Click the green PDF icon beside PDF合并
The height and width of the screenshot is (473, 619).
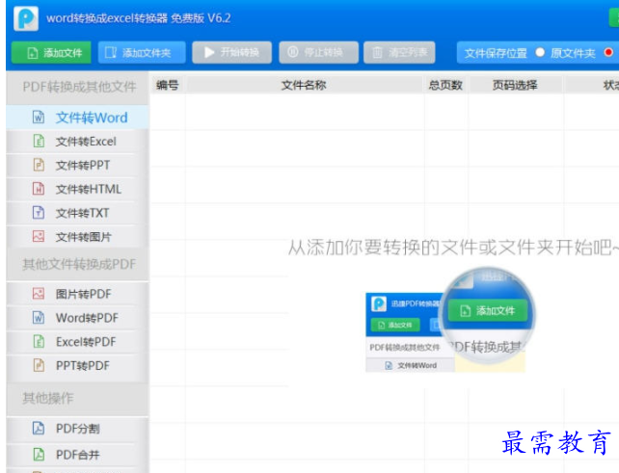tap(39, 455)
